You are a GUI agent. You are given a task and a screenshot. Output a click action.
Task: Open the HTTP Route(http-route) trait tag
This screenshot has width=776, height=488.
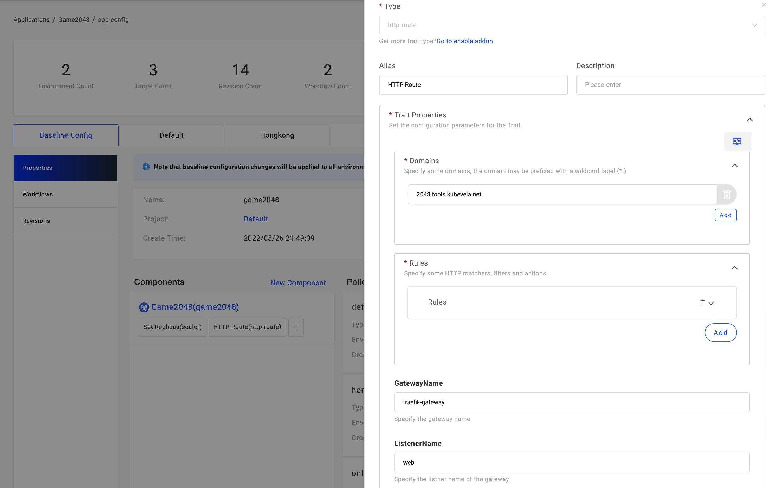247,327
